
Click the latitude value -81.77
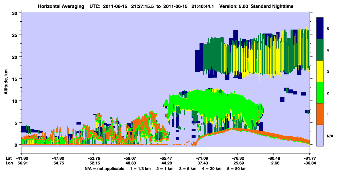310,158
